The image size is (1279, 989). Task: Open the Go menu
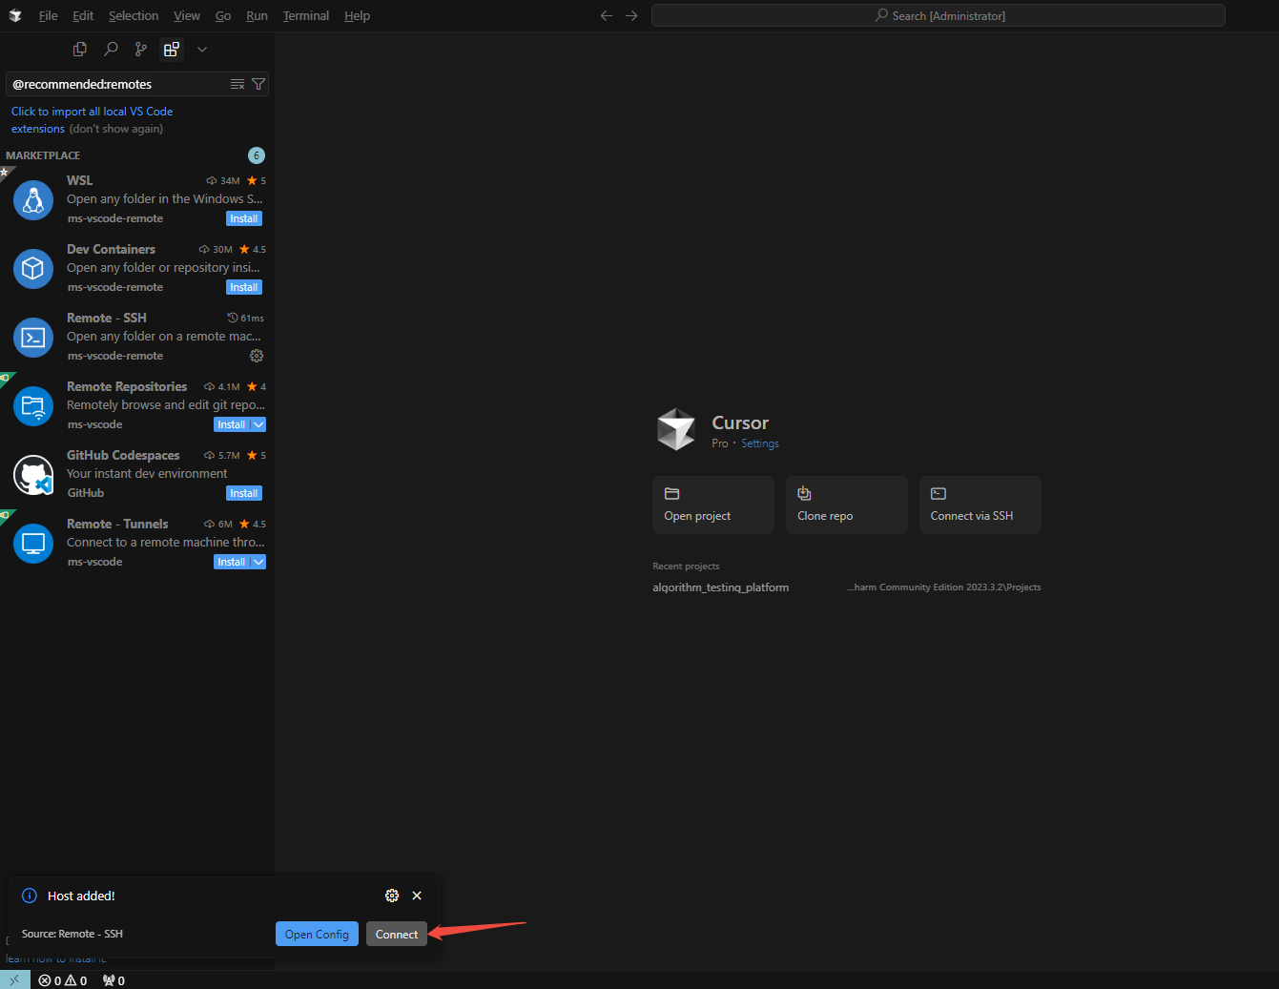223,16
